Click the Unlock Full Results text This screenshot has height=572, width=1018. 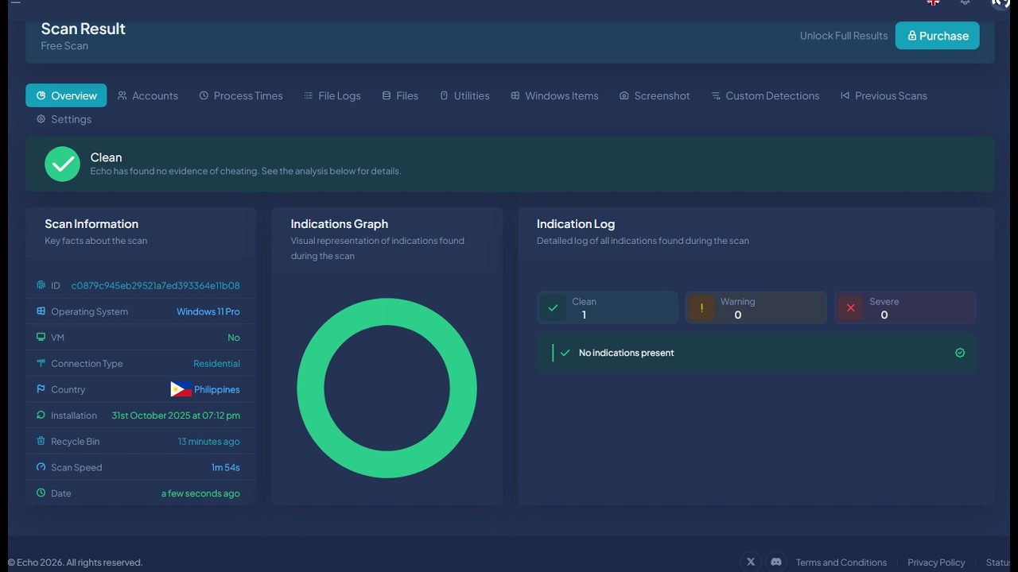(x=844, y=36)
